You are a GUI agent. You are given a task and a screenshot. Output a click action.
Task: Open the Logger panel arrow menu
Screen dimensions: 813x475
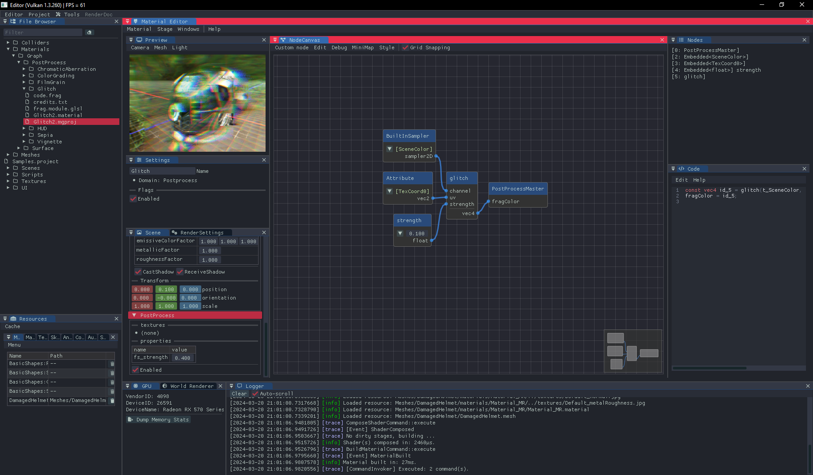pos(231,386)
